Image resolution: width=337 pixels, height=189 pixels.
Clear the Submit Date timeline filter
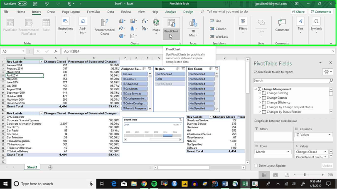(x=180, y=119)
